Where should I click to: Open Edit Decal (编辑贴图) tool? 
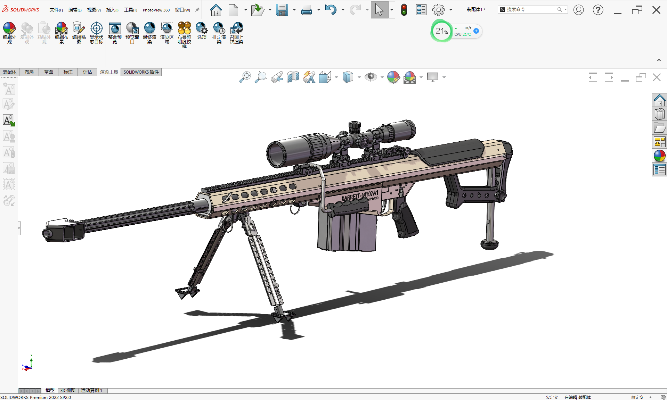click(79, 33)
